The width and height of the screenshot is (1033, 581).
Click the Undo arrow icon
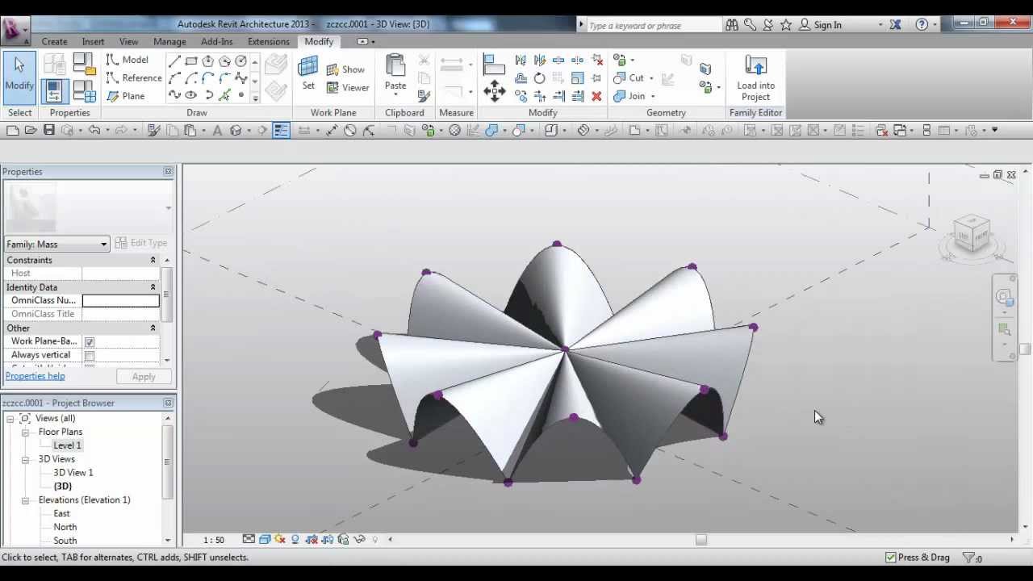pyautogui.click(x=94, y=130)
